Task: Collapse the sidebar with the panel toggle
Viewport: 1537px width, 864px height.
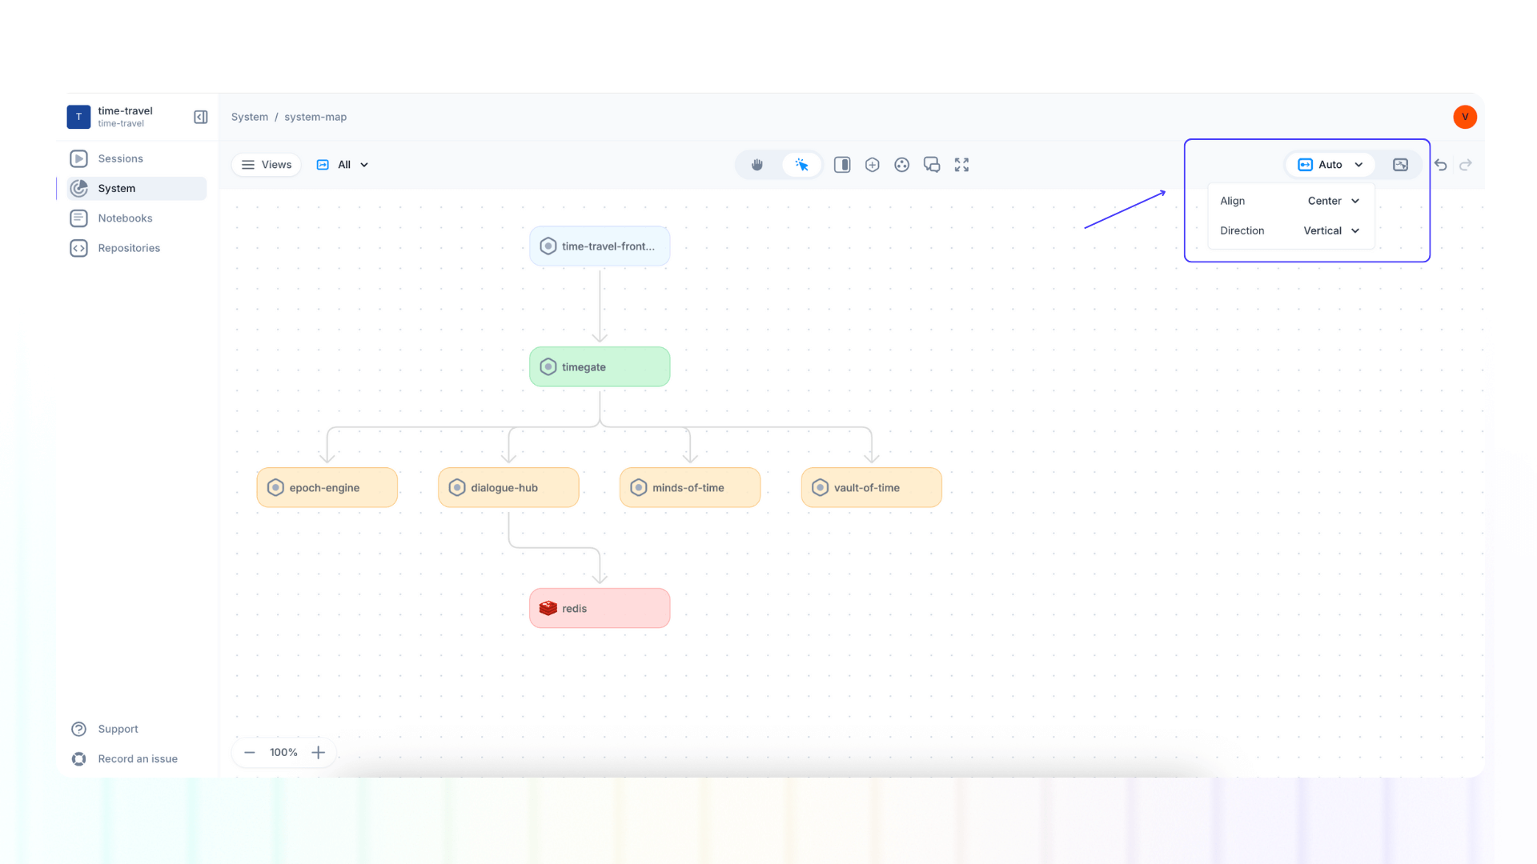Action: point(200,117)
